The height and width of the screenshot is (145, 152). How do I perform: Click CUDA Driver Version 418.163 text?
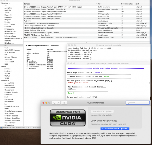point(104,121)
